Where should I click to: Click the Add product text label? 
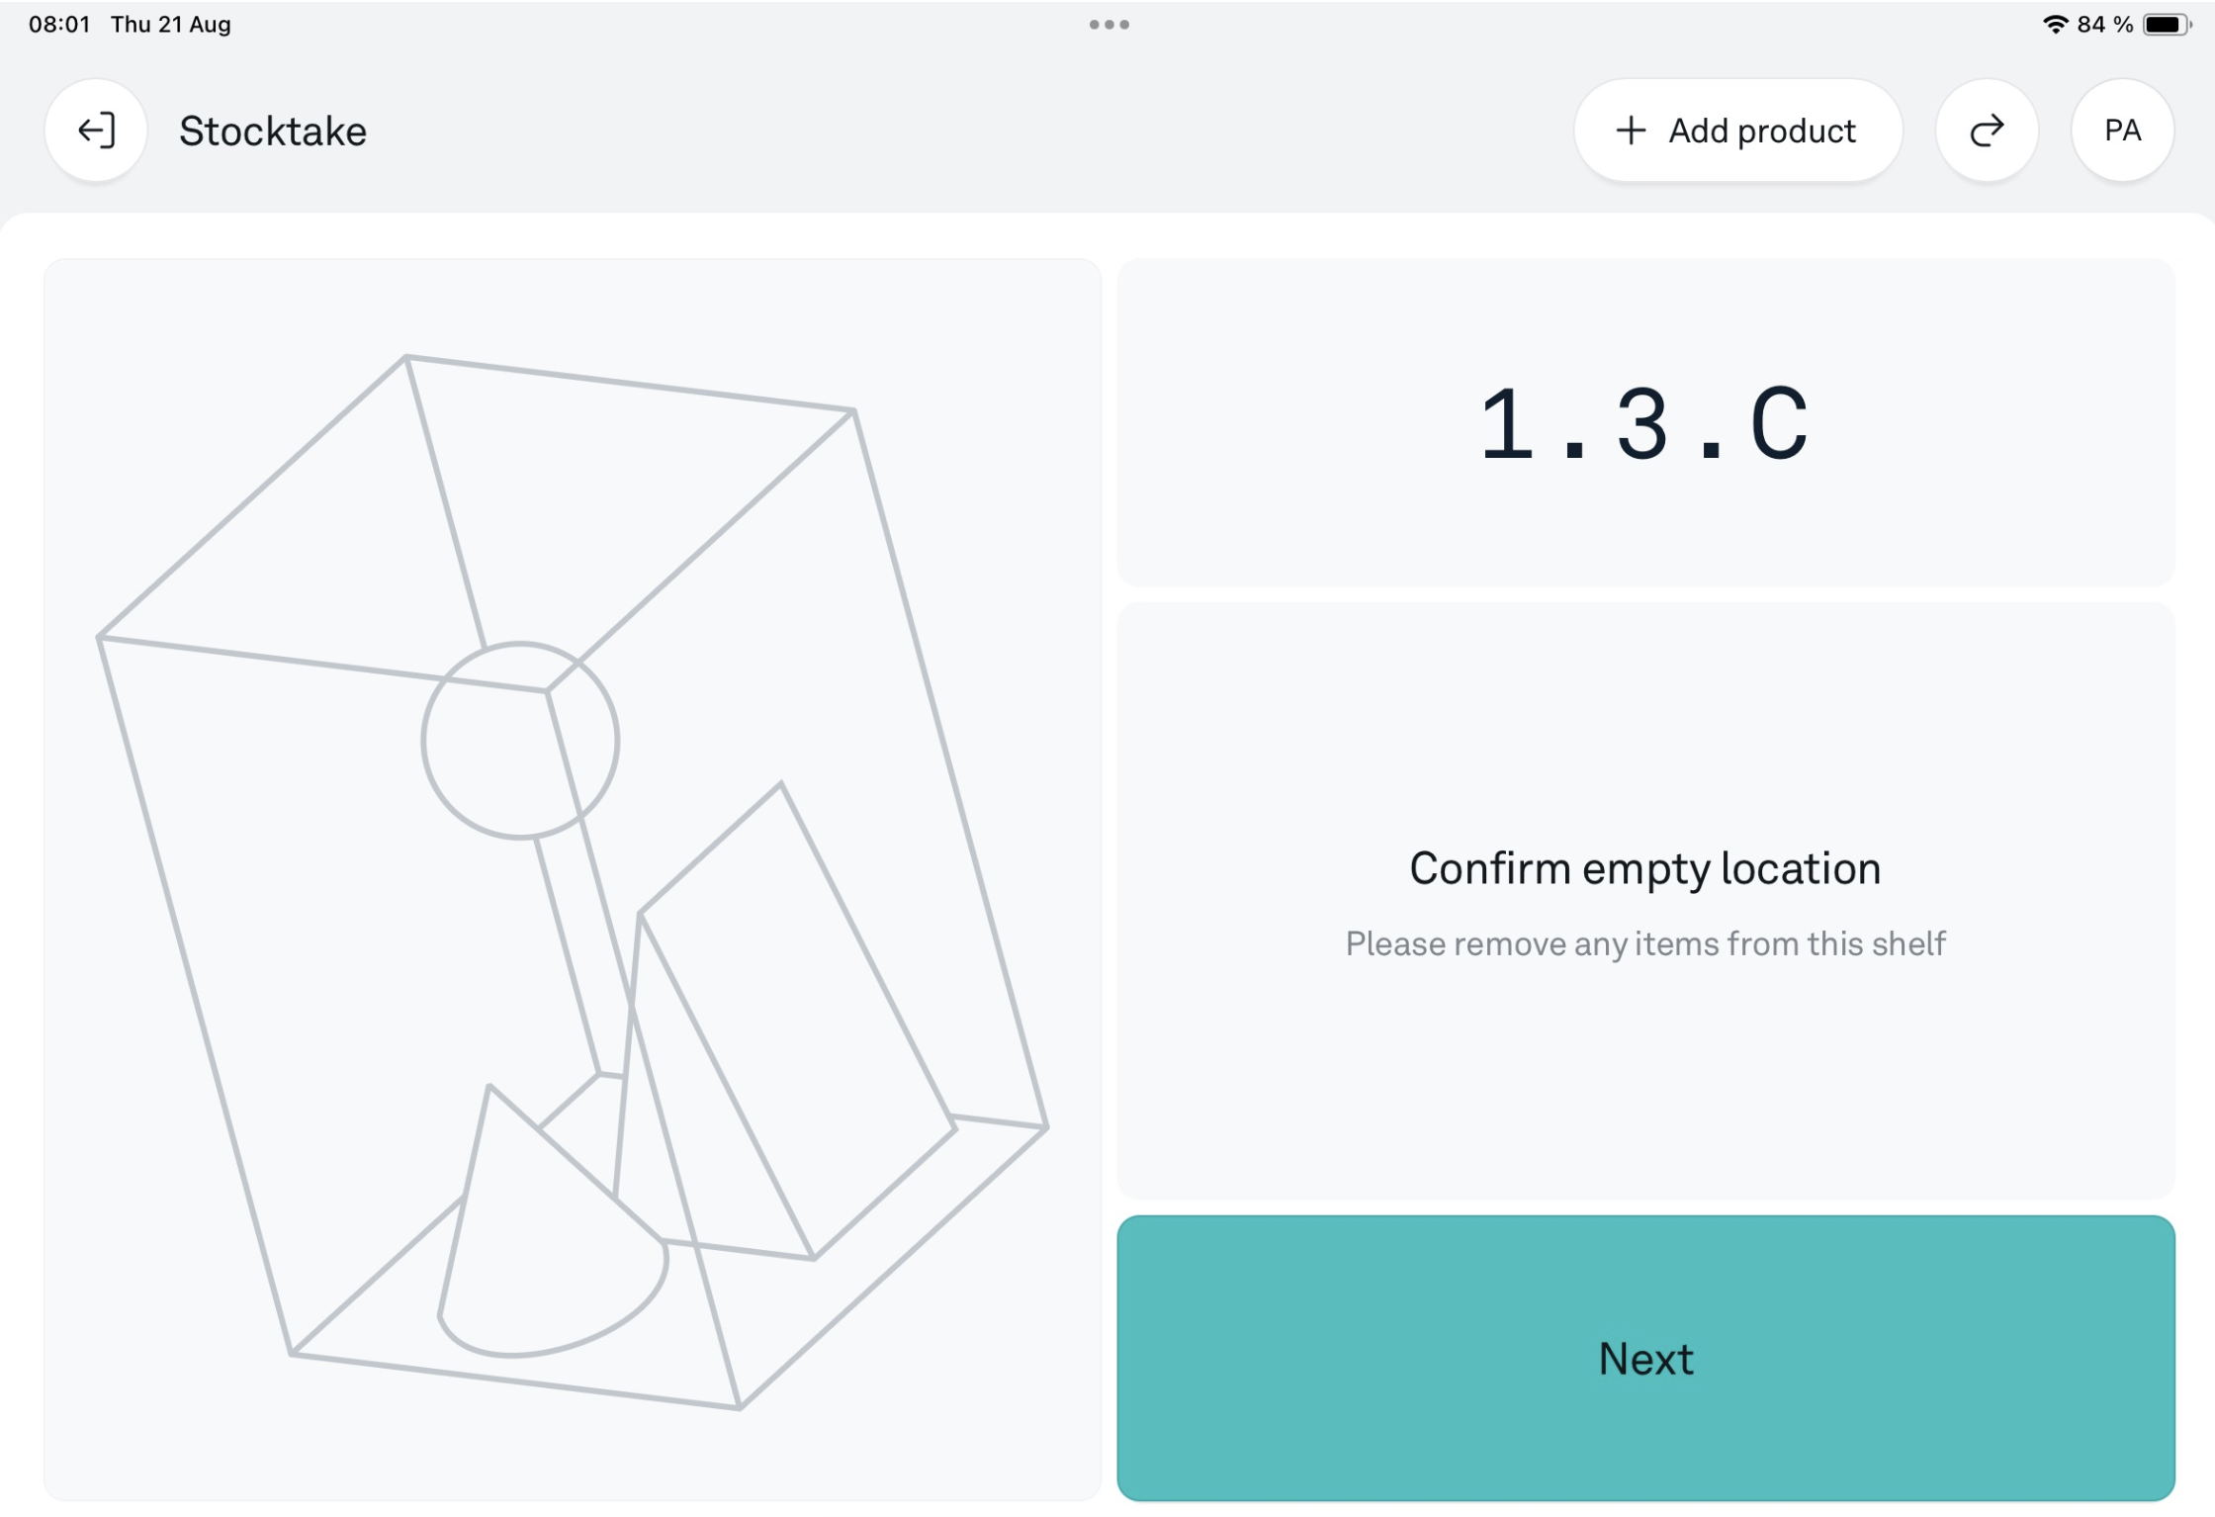click(1762, 131)
